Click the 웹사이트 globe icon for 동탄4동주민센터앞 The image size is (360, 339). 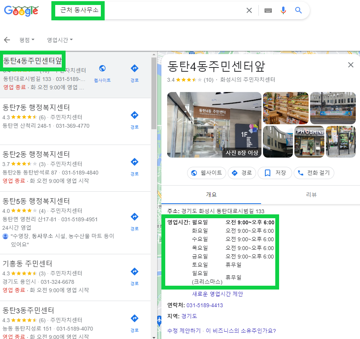point(102,68)
